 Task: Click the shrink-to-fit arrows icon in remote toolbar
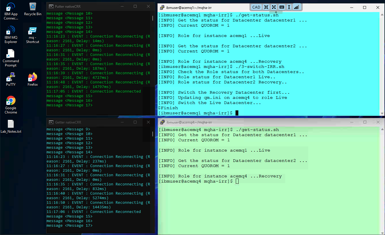tap(266, 7)
